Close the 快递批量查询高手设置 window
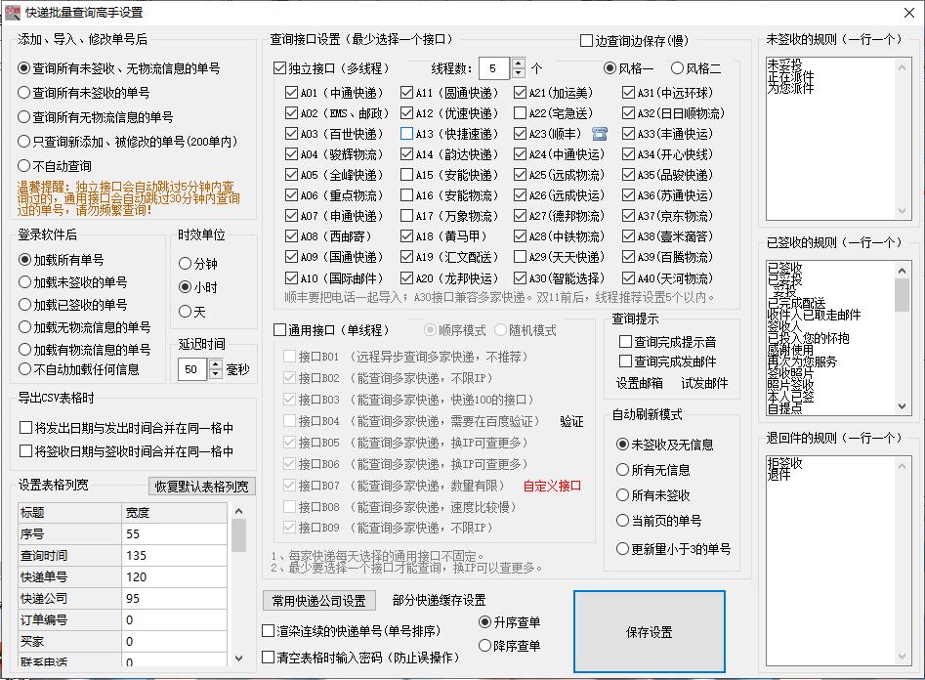Image resolution: width=925 pixels, height=680 pixels. point(909,13)
